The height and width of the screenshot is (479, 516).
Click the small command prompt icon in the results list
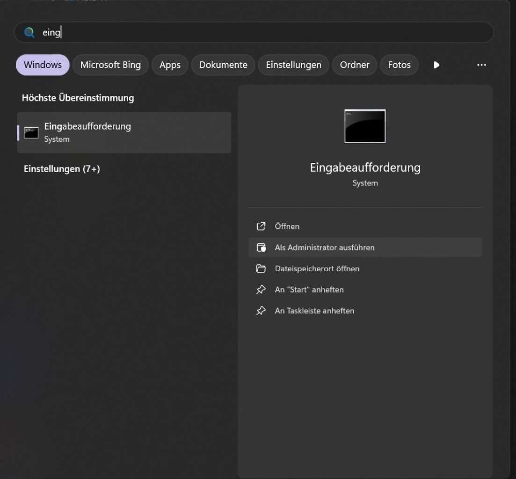pos(31,132)
